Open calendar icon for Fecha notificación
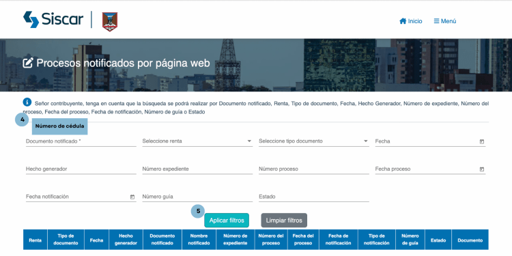The width and height of the screenshot is (512, 256). coord(132,197)
